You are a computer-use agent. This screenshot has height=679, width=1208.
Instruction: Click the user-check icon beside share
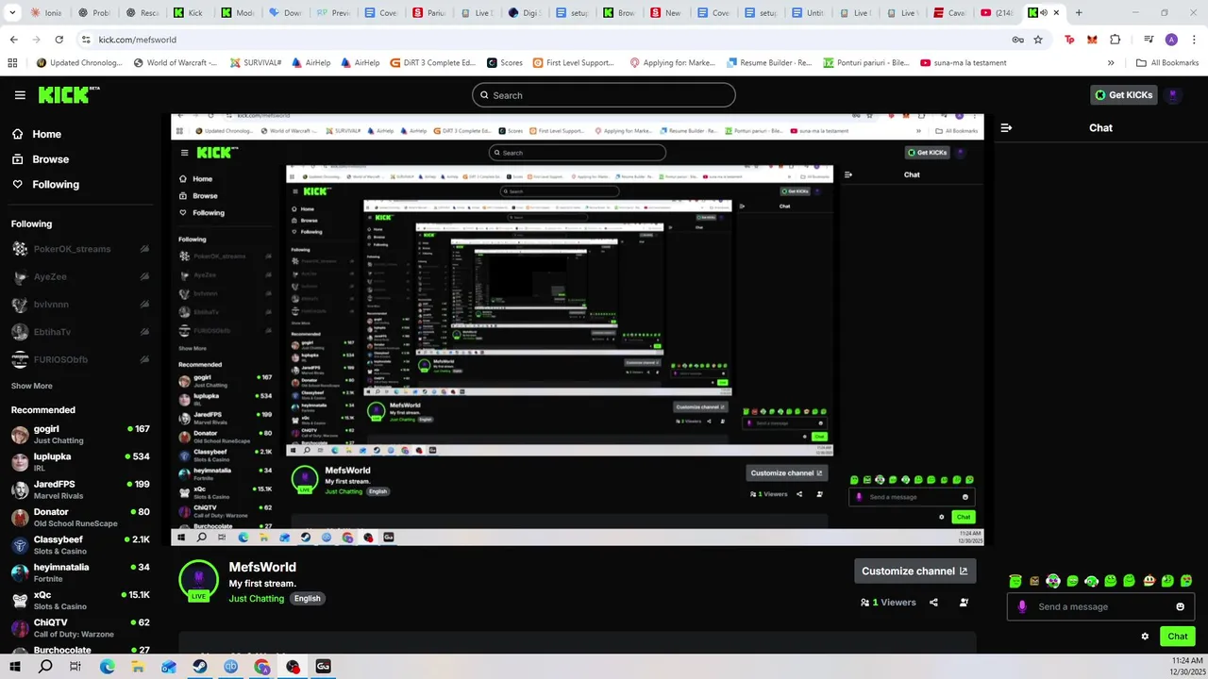(x=964, y=603)
